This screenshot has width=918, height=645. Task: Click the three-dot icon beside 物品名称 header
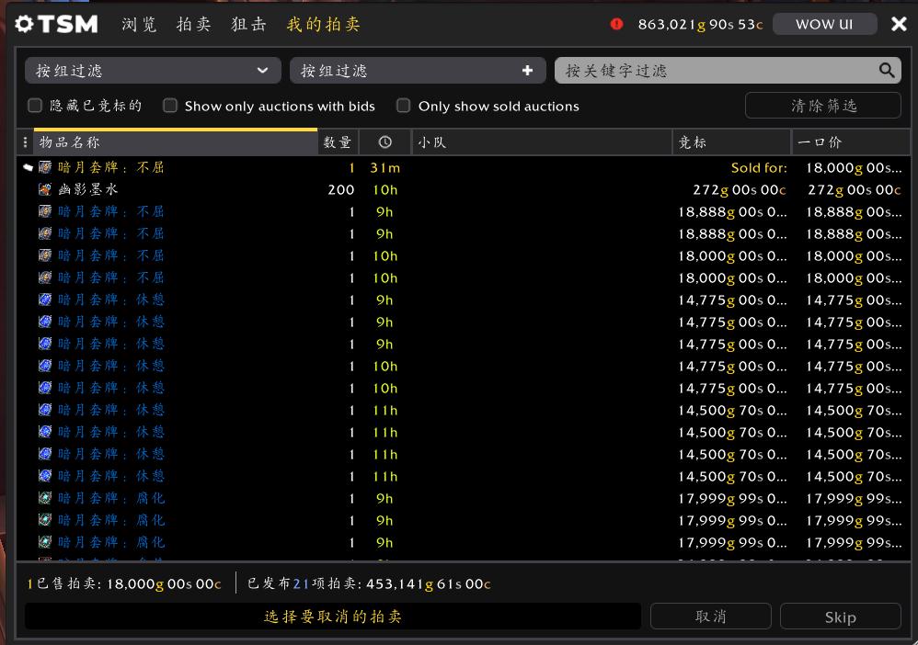click(x=25, y=141)
